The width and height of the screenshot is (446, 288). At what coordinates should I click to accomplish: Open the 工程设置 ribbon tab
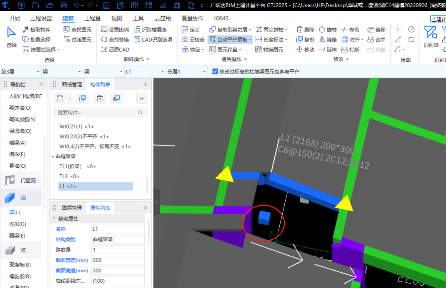pyautogui.click(x=41, y=18)
